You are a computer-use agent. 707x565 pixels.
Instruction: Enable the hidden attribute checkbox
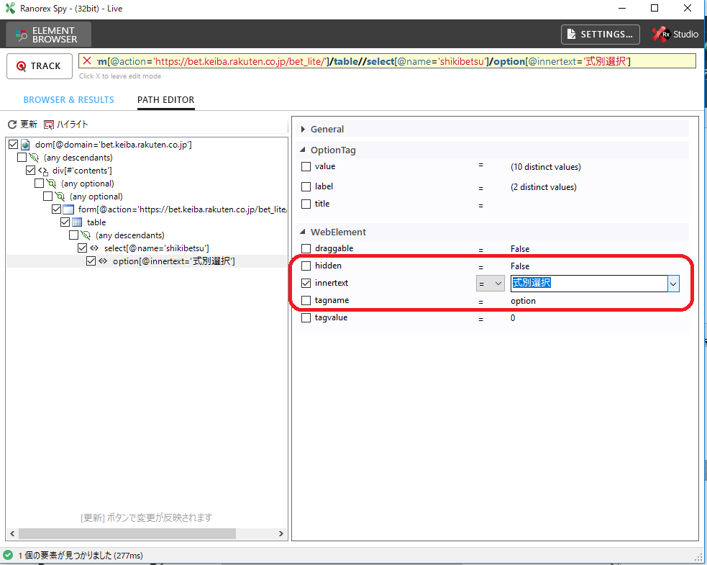pyautogui.click(x=306, y=266)
